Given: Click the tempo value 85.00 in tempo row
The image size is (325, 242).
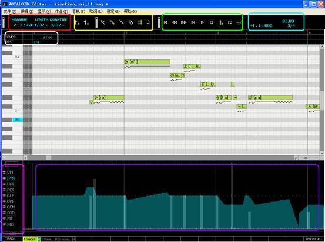Looking at the screenshot, I should tap(48, 38).
